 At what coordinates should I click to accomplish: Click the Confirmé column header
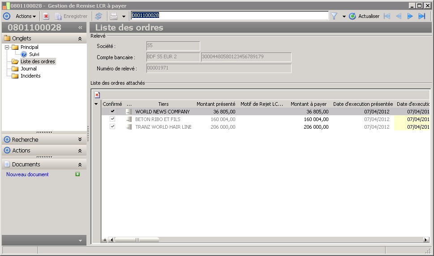(x=112, y=104)
